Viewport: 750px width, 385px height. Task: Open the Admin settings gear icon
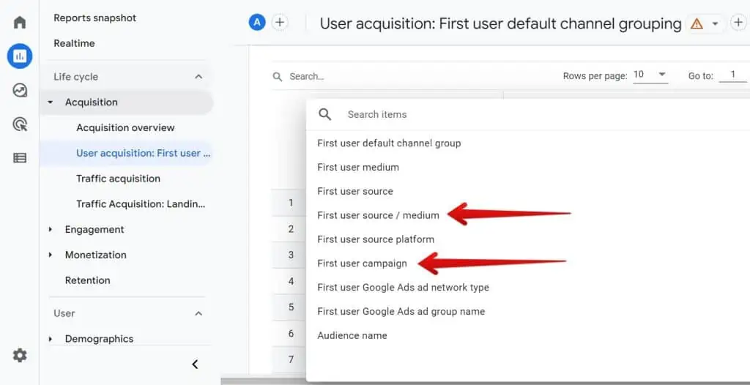(20, 355)
